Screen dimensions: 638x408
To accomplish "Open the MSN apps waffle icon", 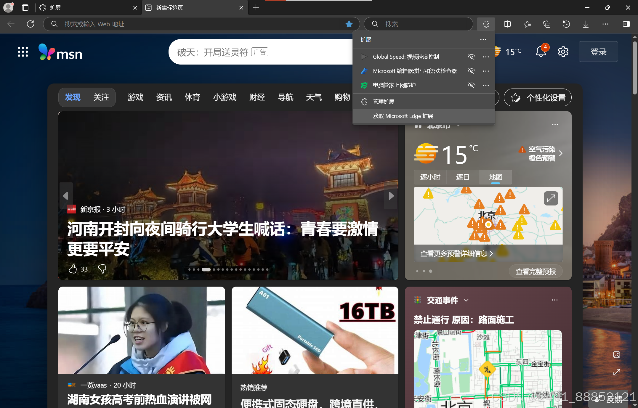I will tap(22, 52).
